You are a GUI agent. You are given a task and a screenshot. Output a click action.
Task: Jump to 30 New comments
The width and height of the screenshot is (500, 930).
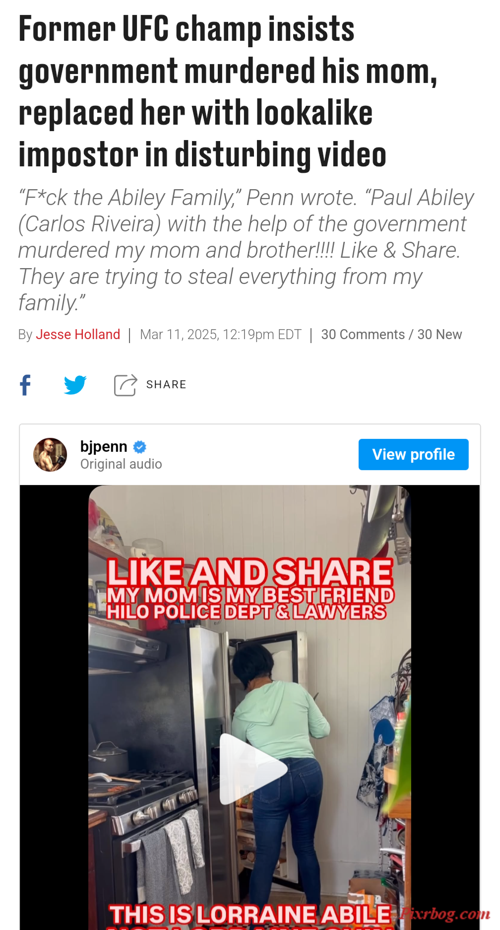click(x=439, y=334)
